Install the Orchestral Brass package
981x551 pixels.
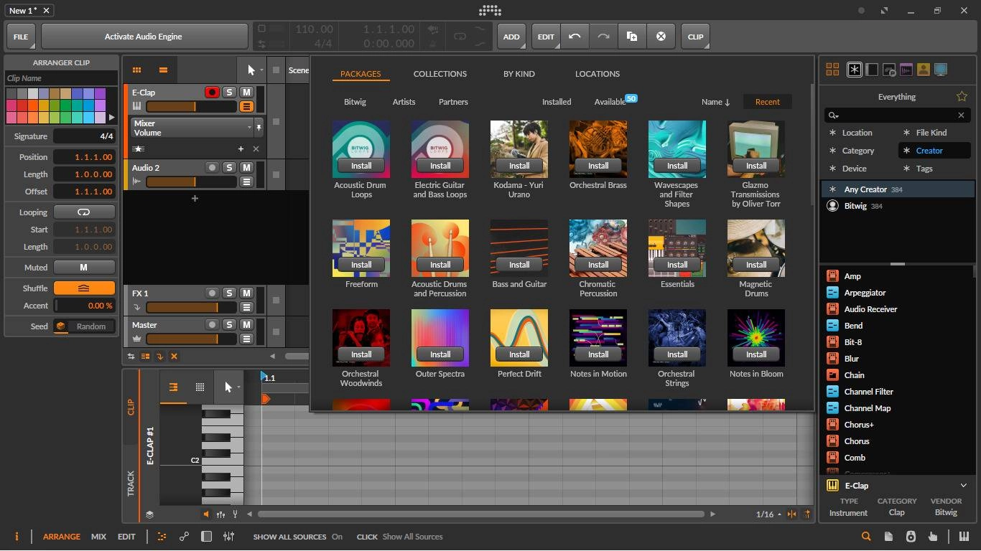(x=598, y=166)
